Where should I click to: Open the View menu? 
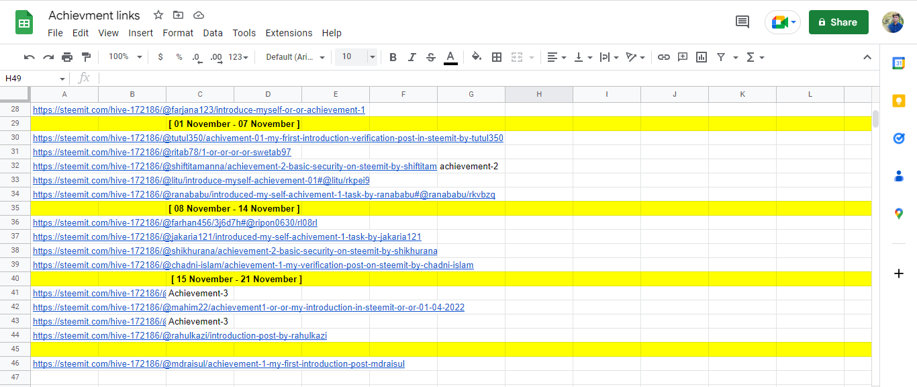[108, 33]
